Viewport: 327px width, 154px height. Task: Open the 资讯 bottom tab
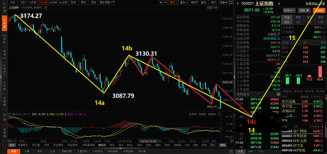39,151
